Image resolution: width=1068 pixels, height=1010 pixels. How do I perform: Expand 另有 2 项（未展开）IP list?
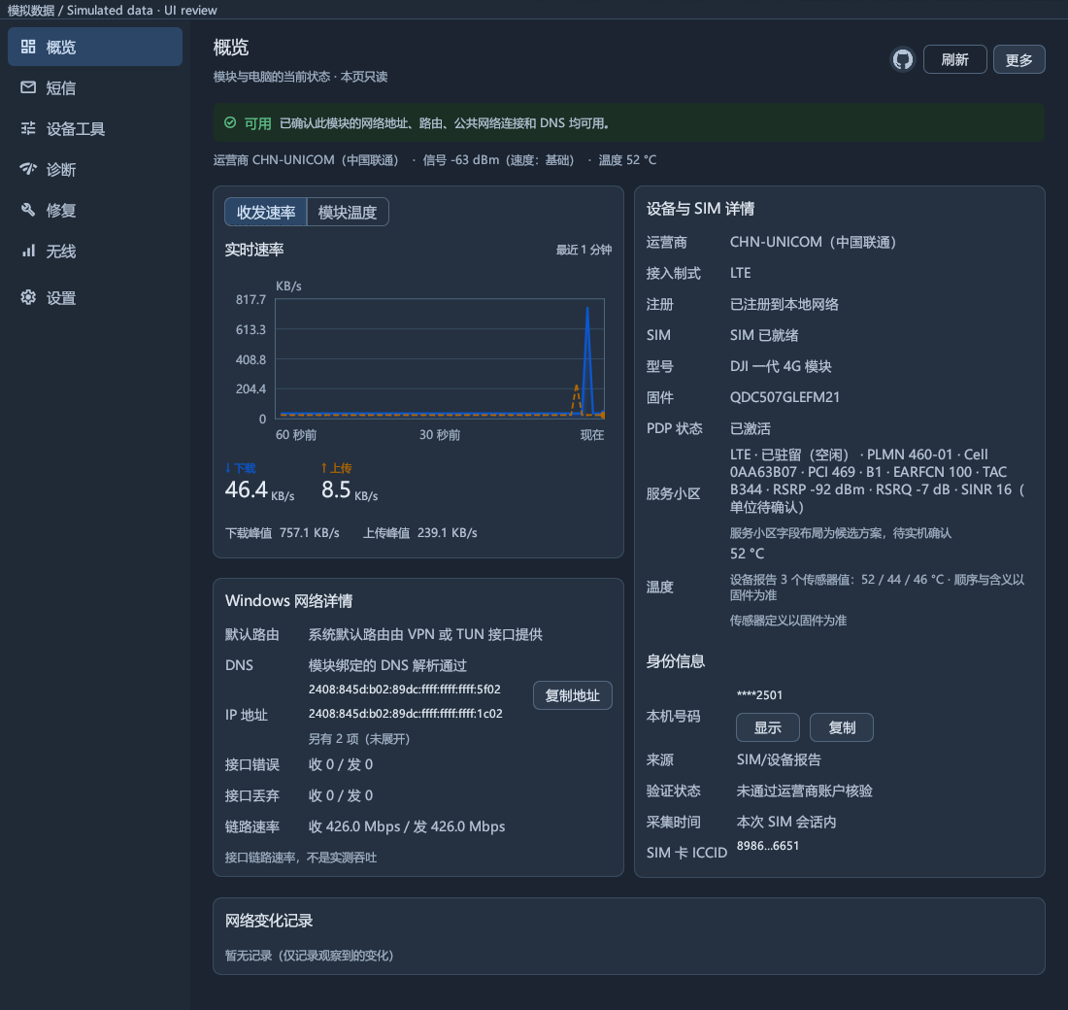pos(359,739)
